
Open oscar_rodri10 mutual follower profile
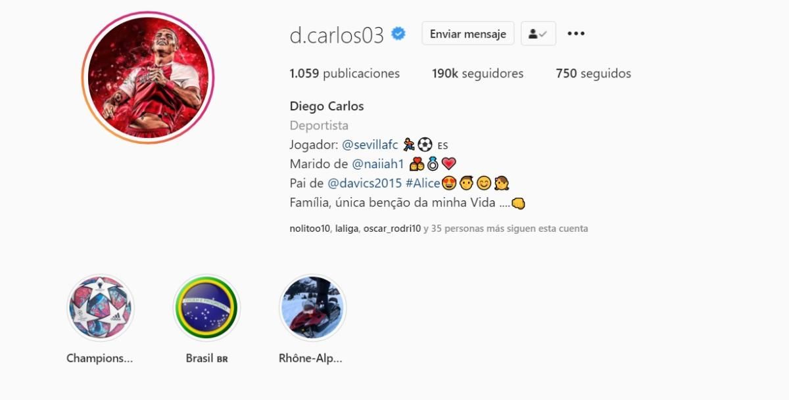[391, 229]
